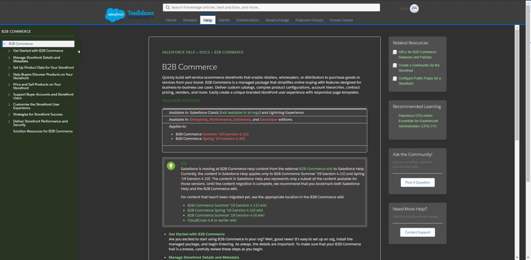
Task: Expand Strategize for Storefront Success in sidebar
Action: click(9, 114)
